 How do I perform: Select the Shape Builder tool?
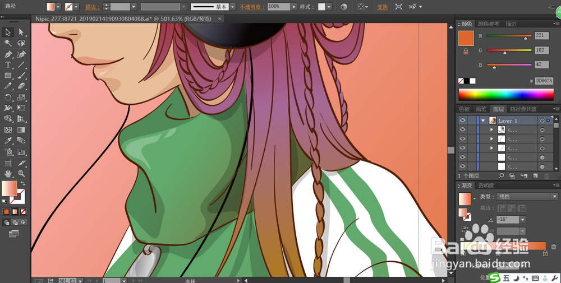coord(8,119)
